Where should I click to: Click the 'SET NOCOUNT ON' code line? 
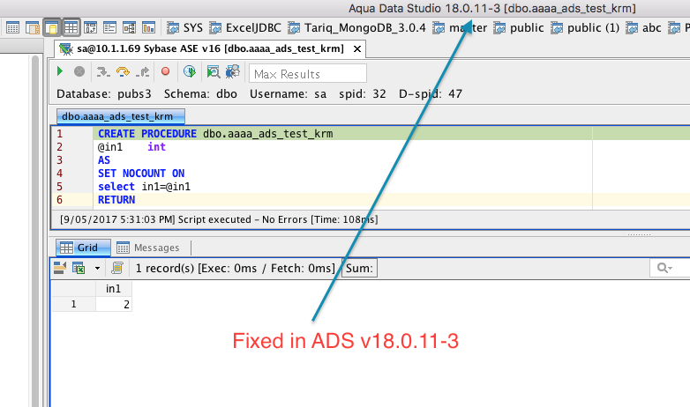pos(141,174)
